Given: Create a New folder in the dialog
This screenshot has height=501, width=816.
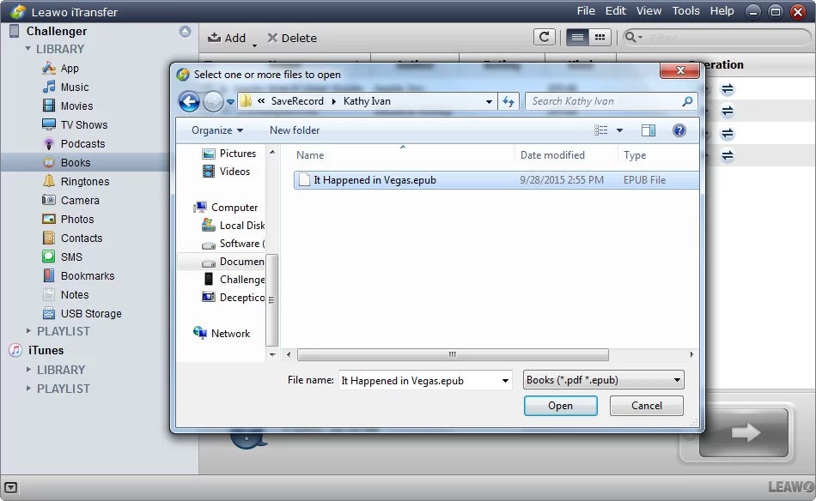Looking at the screenshot, I should click(x=294, y=130).
